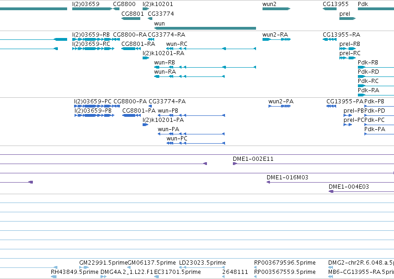Select the wun2 gene label
394x279 pixels.
269,4
